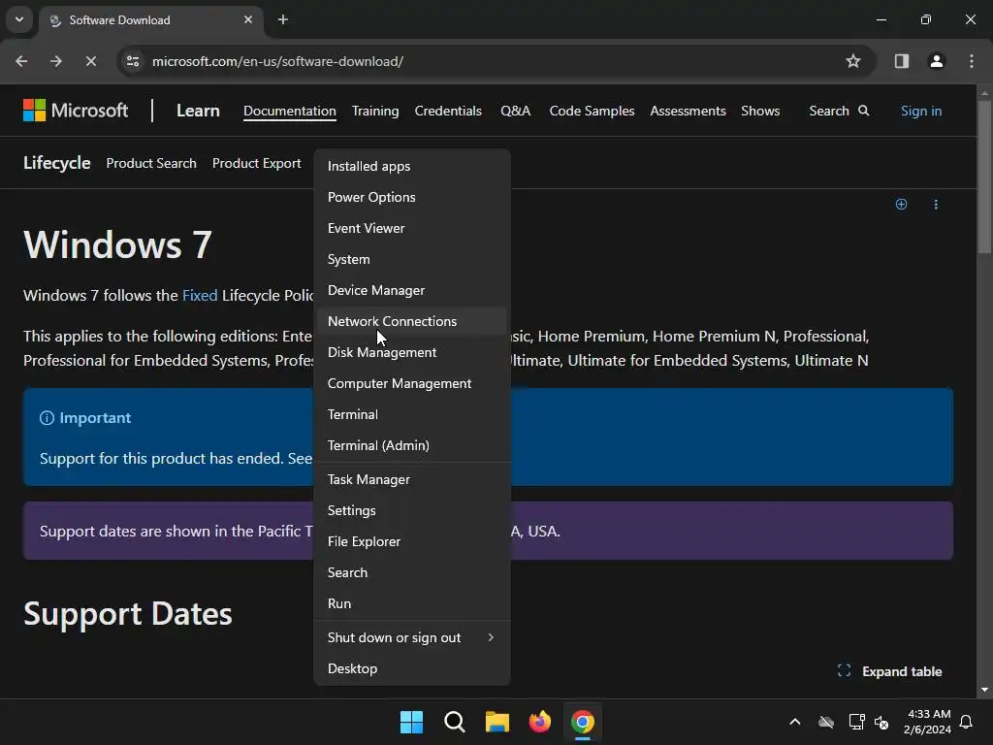Screen dimensions: 993x745
Task: Open Event Viewer from the menu
Action: tap(411, 228)
